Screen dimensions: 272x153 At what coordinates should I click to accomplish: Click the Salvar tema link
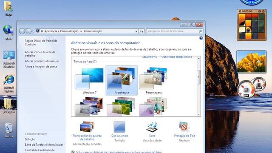tap(149, 57)
